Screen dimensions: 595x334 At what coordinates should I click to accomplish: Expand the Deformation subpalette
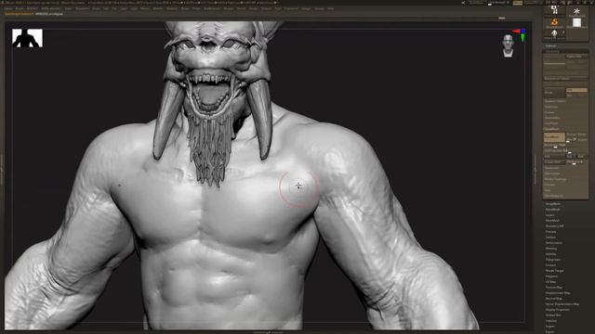(x=554, y=243)
